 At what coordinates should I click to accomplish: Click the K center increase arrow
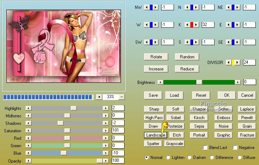(196, 25)
